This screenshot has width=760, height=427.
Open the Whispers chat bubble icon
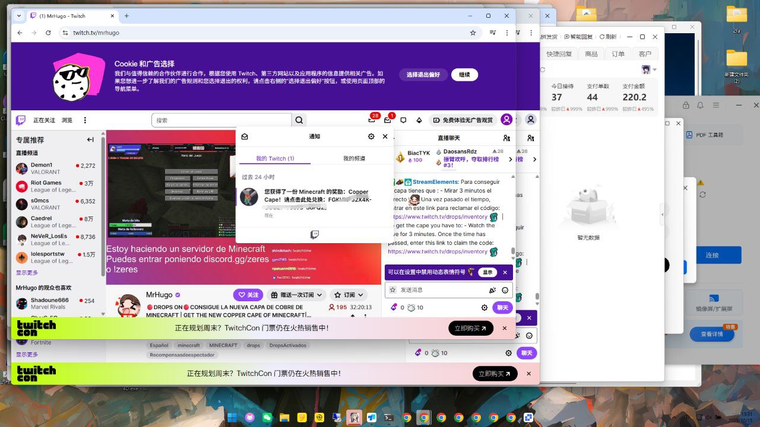(x=403, y=120)
